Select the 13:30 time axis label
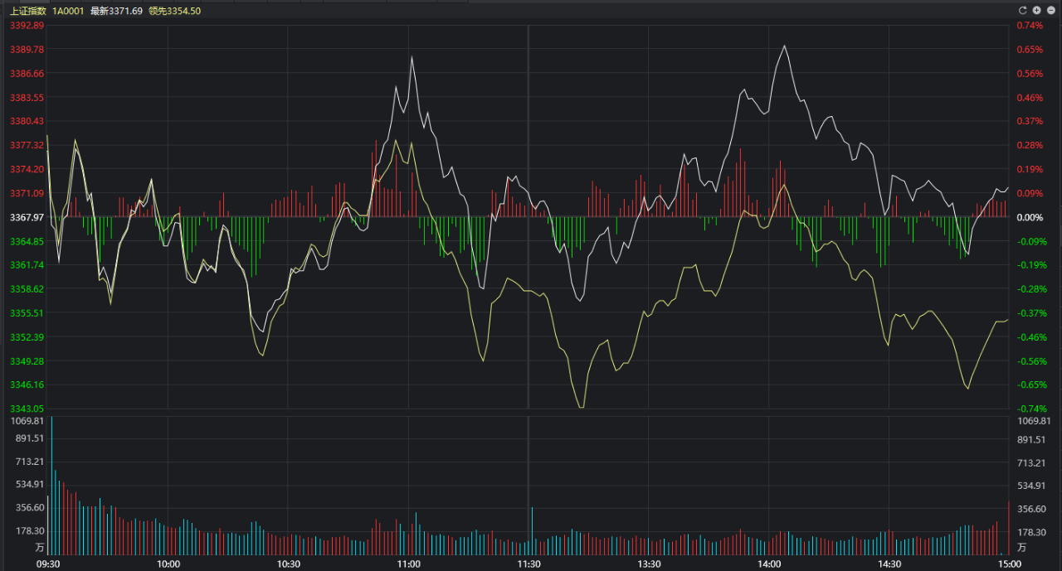 tap(649, 564)
